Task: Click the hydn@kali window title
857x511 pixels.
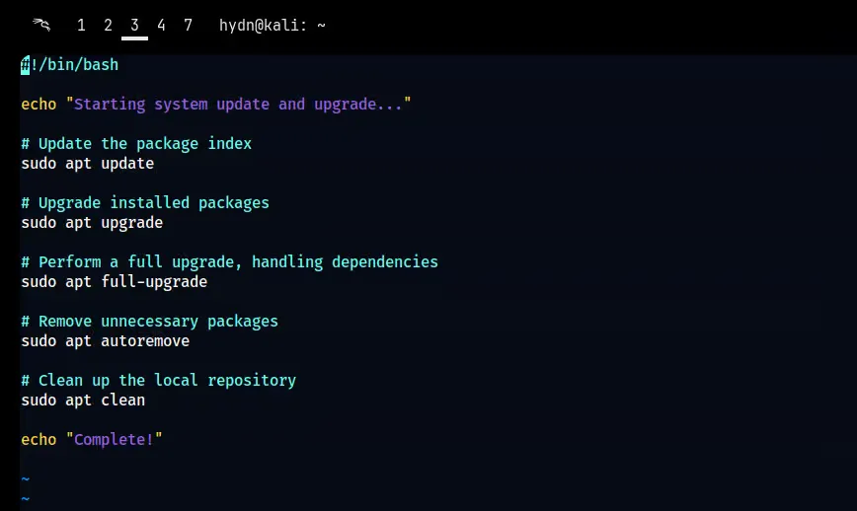Action: (273, 25)
